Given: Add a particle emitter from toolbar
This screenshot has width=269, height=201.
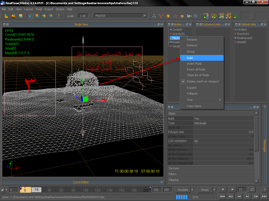Looking at the screenshot, I should [x=154, y=16].
